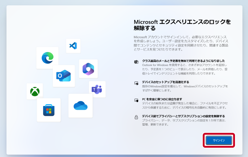This screenshot has width=248, height=157.
Task: Click the PC shield icon beside PC を安全に
Action: click(136, 100)
